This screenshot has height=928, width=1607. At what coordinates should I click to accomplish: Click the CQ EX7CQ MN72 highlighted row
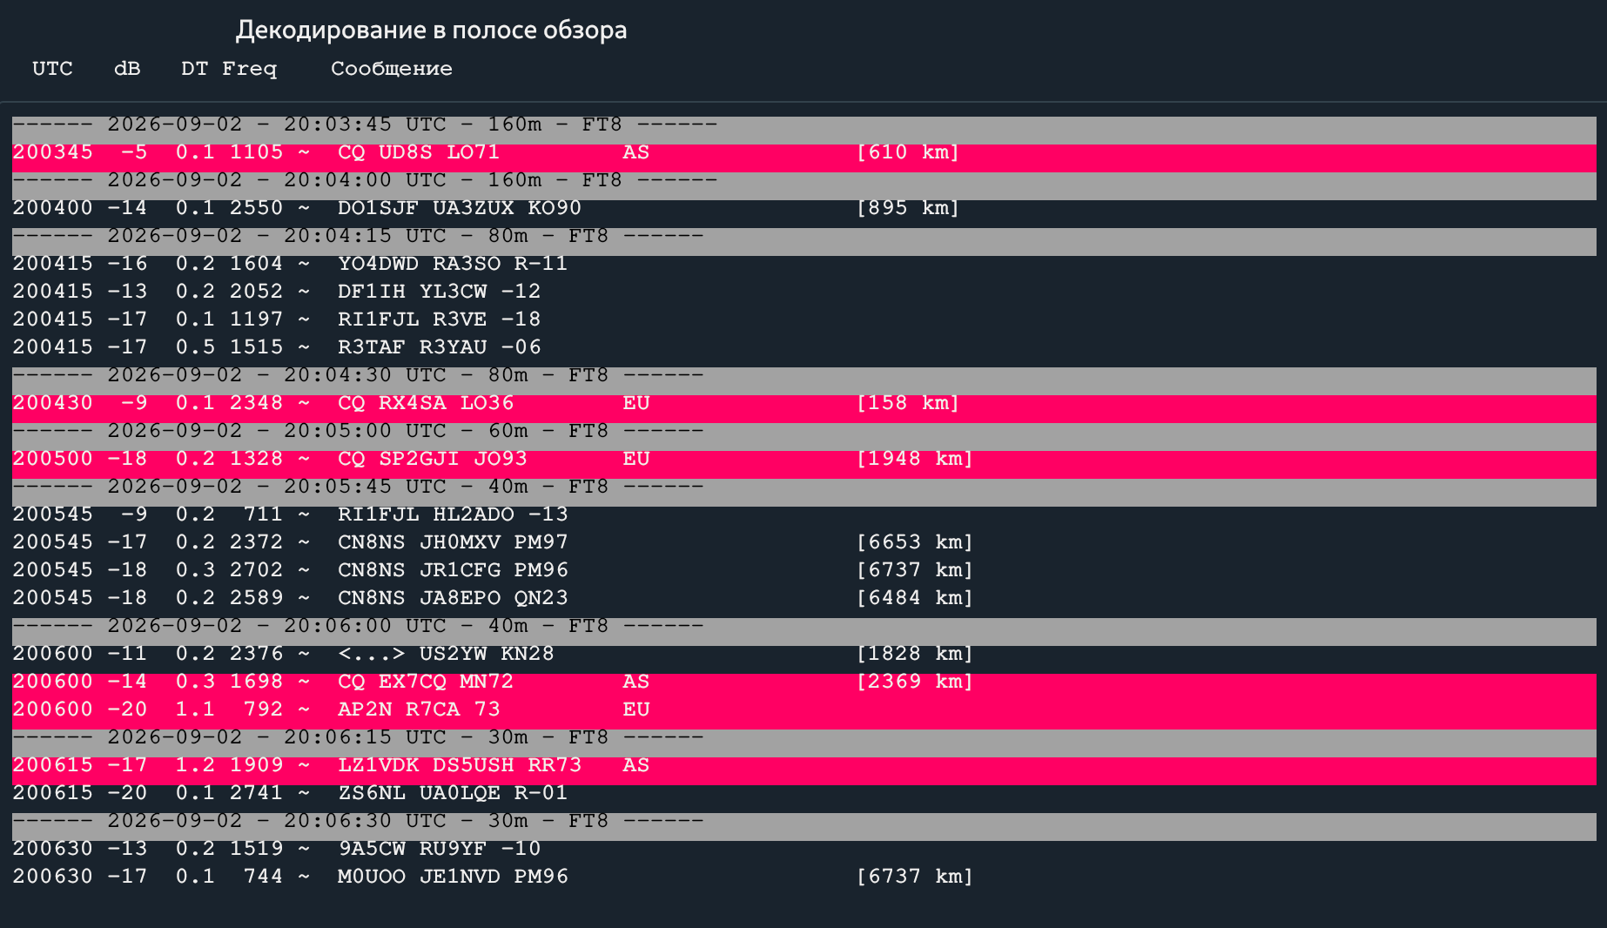click(x=803, y=682)
